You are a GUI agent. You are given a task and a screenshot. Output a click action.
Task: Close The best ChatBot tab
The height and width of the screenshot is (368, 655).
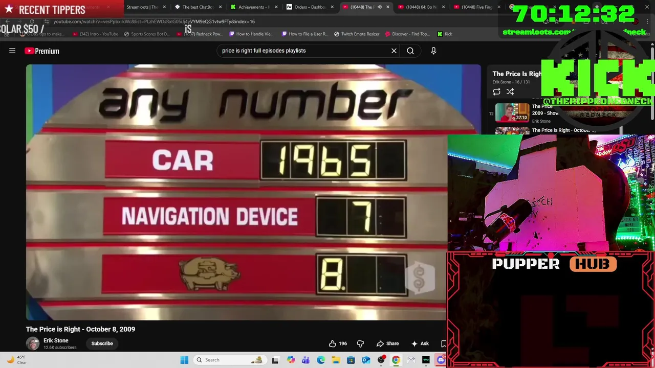(x=221, y=7)
